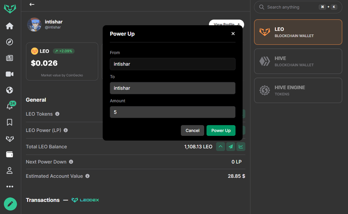Open the profile person icon in sidebar
This screenshot has width=348, height=214.
10,171
